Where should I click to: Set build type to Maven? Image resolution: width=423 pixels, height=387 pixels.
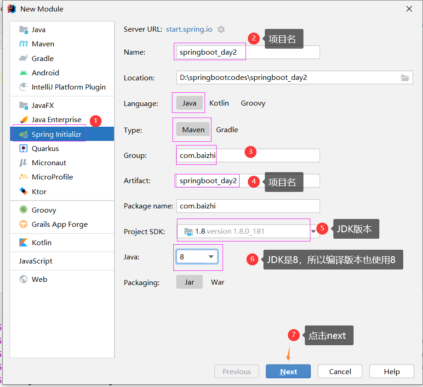pos(193,129)
